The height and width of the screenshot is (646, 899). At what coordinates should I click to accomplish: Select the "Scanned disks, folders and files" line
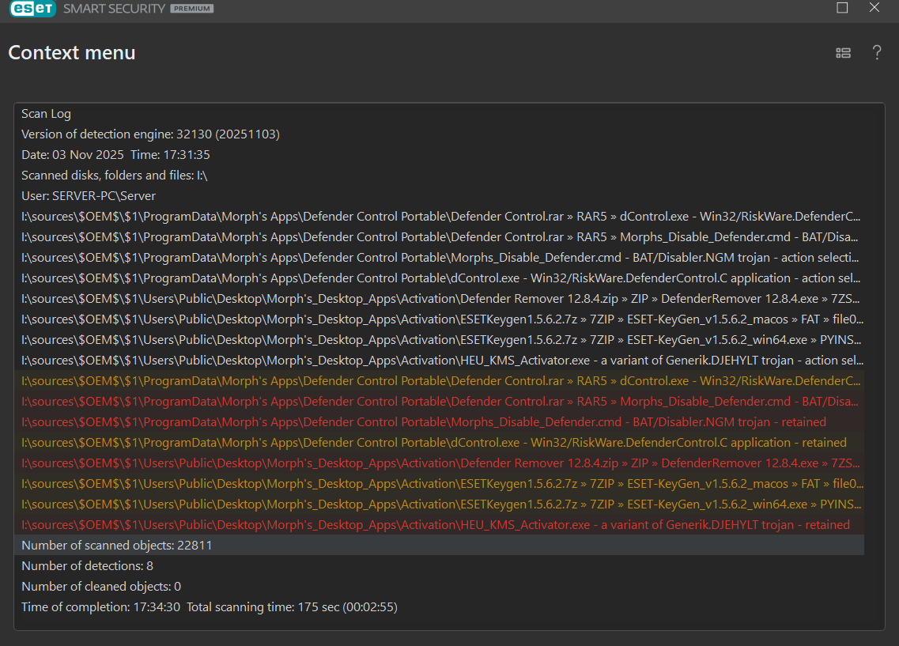tap(114, 176)
